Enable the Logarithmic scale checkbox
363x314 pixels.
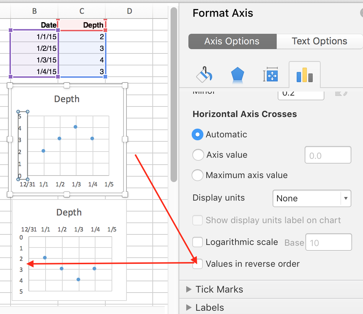click(198, 242)
